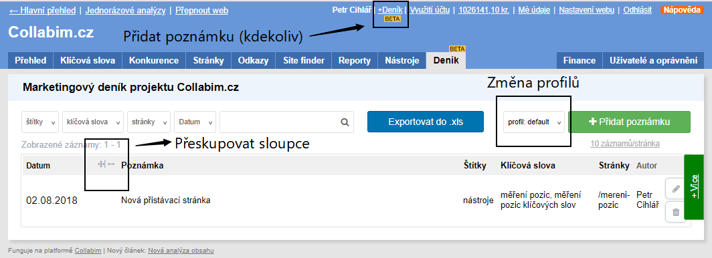Viewport: 712px width, 258px height.
Task: Open the Datum filter dropdown
Action: (195, 122)
